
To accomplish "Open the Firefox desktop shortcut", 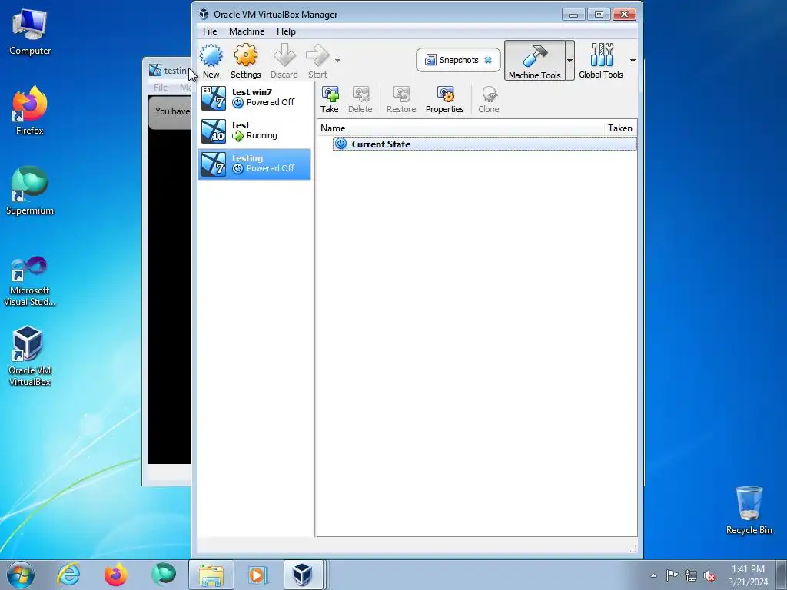I will tap(30, 111).
